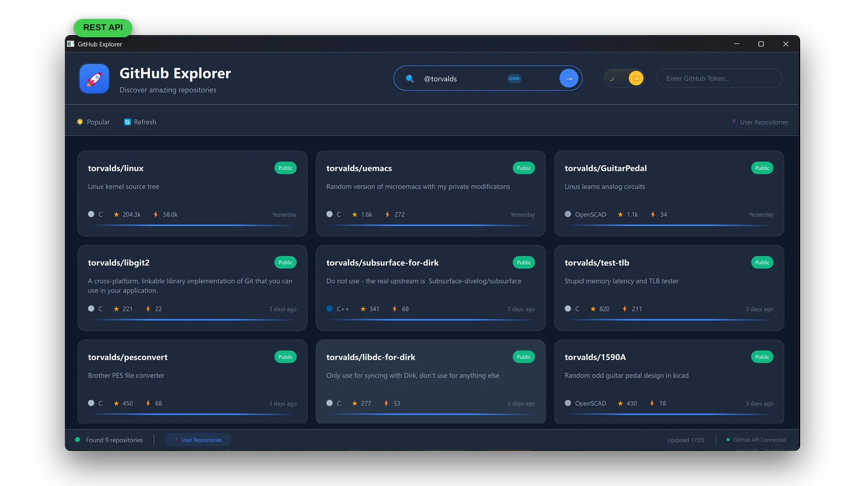Click star icon on torvalds/linux card

click(x=116, y=214)
